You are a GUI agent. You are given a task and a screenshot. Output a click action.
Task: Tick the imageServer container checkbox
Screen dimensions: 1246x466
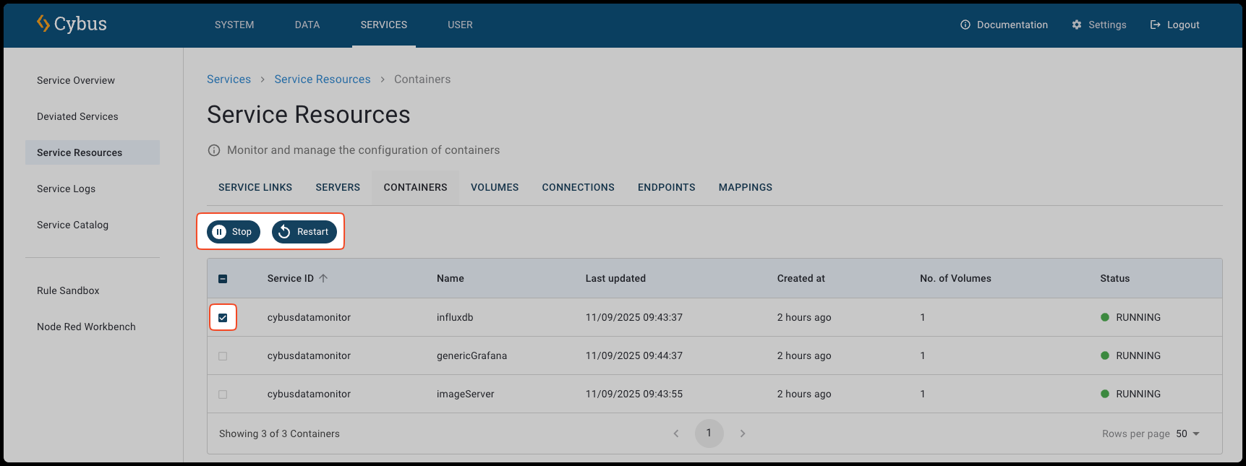tap(223, 394)
